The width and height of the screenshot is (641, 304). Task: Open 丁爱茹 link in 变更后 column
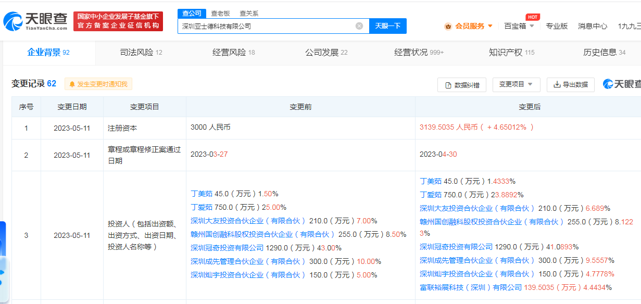click(x=431, y=195)
